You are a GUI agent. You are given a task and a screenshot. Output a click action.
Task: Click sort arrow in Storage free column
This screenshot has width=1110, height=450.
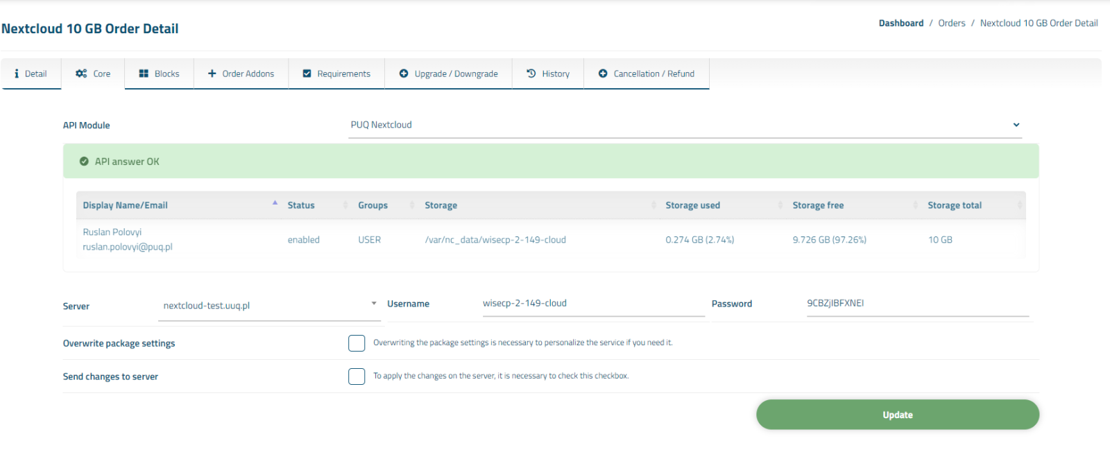point(915,205)
